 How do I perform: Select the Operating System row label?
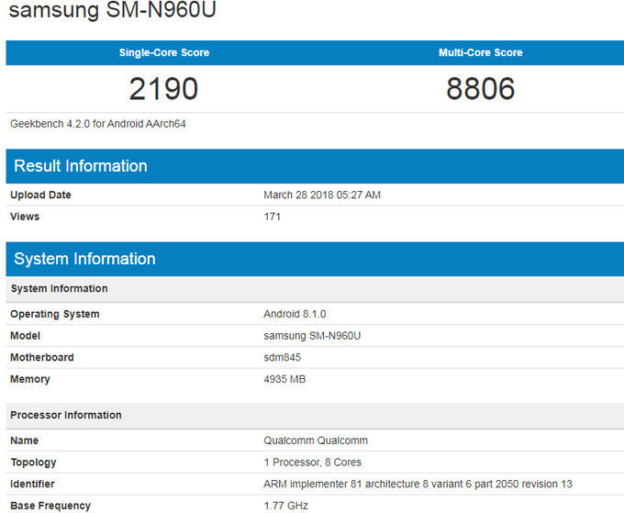click(x=55, y=314)
